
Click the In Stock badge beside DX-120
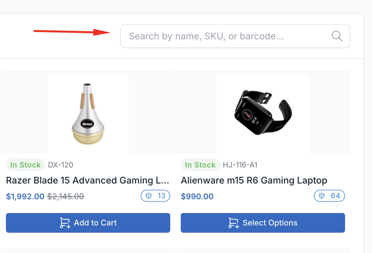[x=25, y=165]
